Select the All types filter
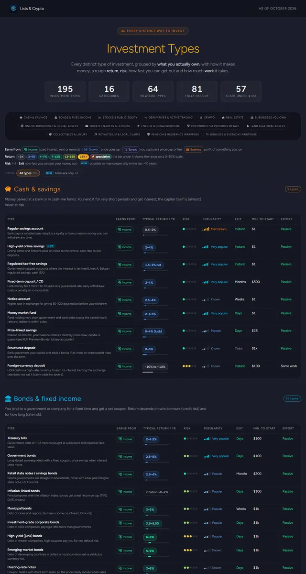This screenshot has width=306, height=574. (x=28, y=173)
